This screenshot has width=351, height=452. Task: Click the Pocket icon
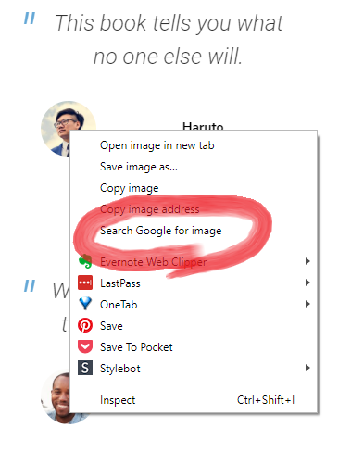pyautogui.click(x=85, y=346)
